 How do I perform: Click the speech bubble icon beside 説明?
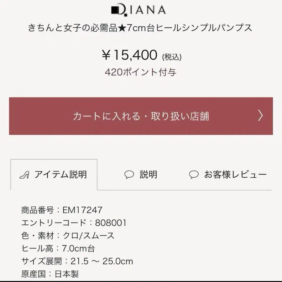[x=129, y=175]
